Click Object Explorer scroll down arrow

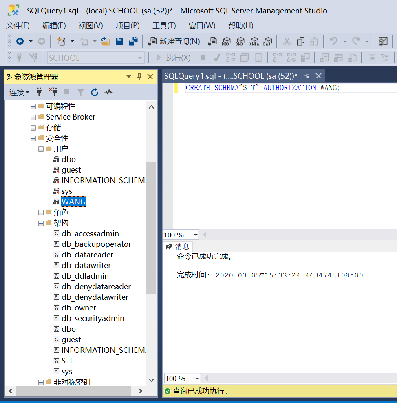[x=151, y=380]
